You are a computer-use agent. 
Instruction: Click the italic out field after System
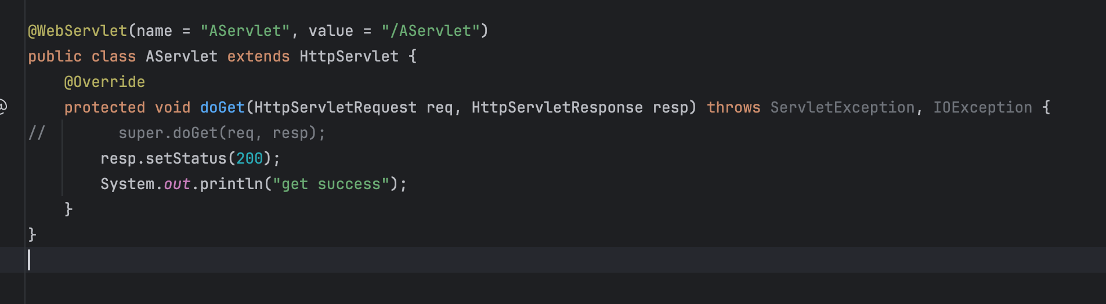point(177,184)
